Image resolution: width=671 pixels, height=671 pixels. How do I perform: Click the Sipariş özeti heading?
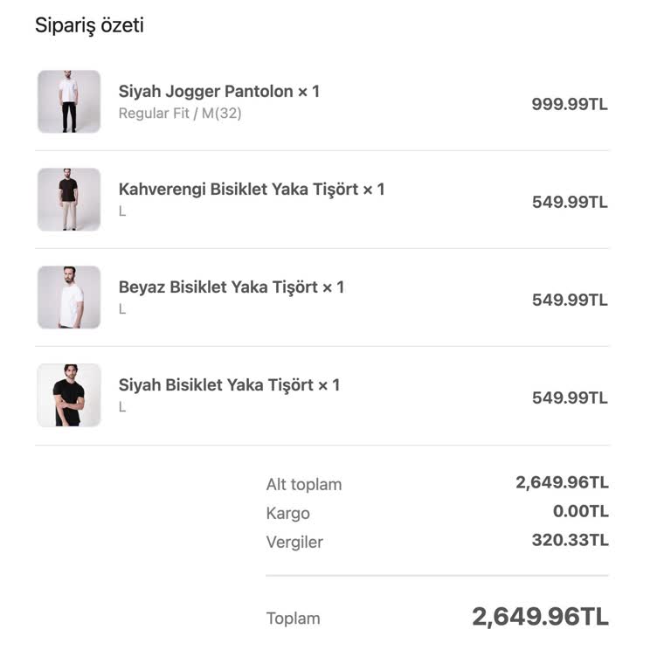pos(89,25)
